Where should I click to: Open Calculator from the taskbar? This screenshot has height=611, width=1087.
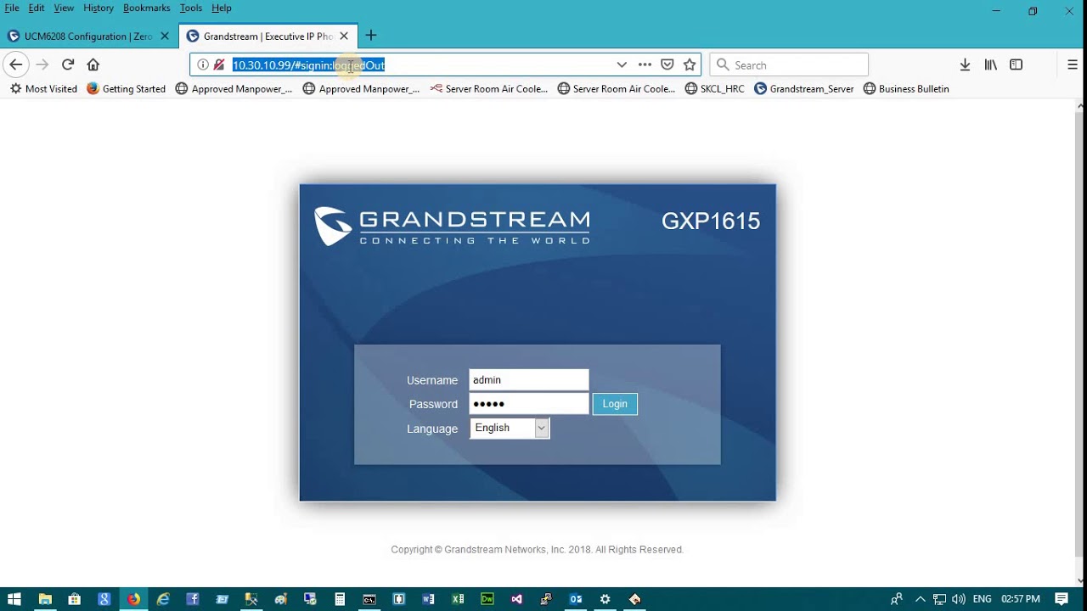pos(340,599)
